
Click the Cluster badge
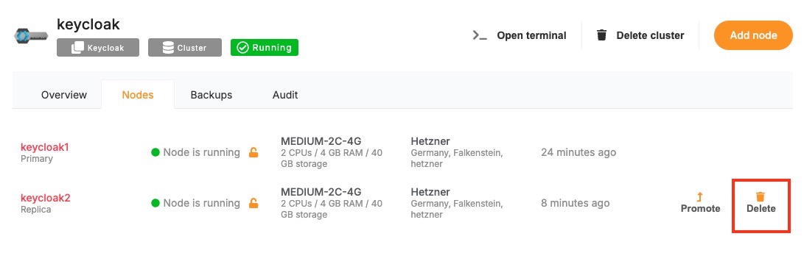point(185,48)
